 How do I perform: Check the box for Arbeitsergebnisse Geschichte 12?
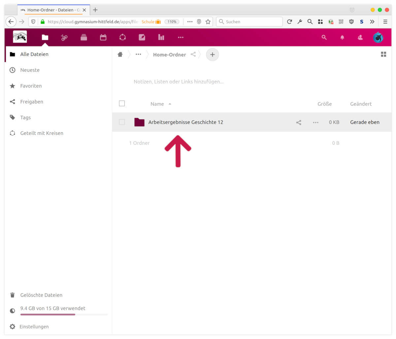[122, 122]
